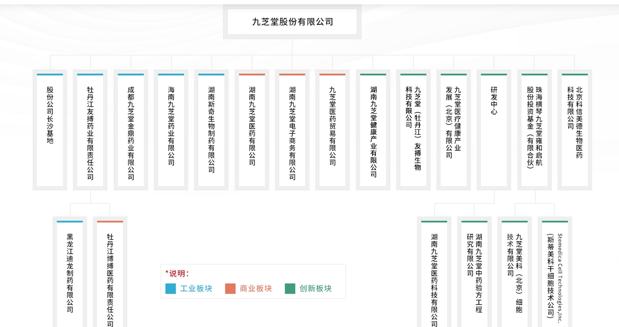This screenshot has width=619, height=327.
Task: Open the 牡丹江友搏药业有限责任公司 card
Action: coord(90,130)
